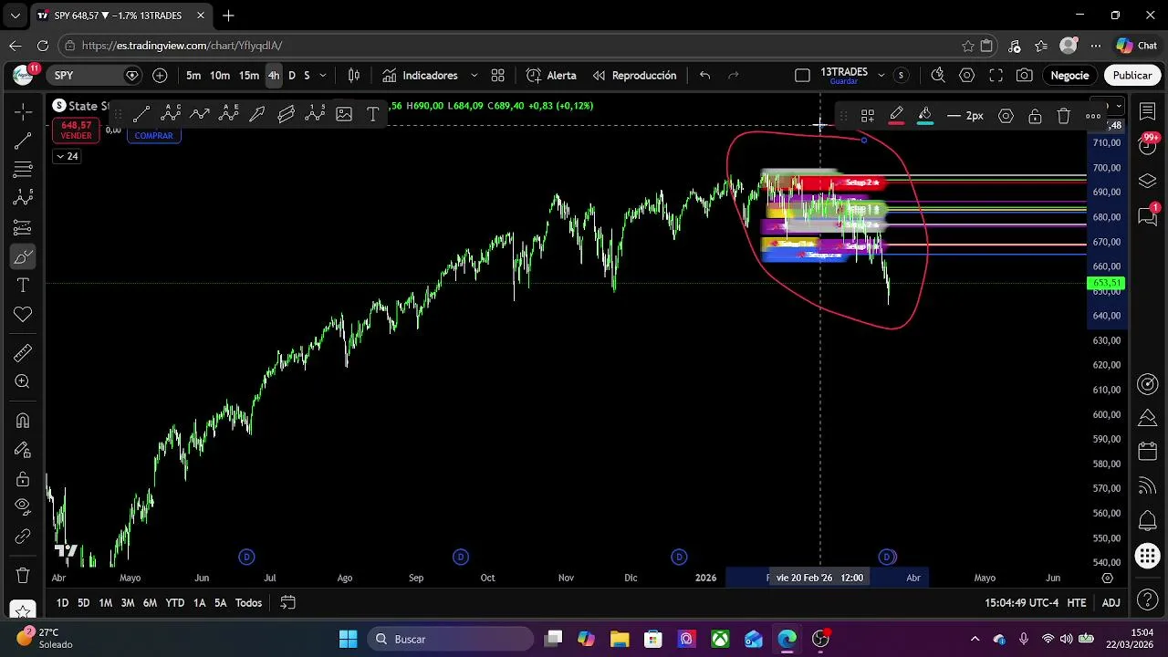This screenshot has height=657, width=1168.
Task: Open the quick search icon in top toolbar
Action: tap(938, 76)
